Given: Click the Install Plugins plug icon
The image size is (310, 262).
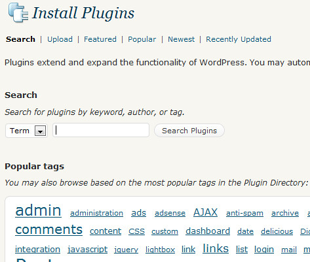Looking at the screenshot, I should [18, 12].
